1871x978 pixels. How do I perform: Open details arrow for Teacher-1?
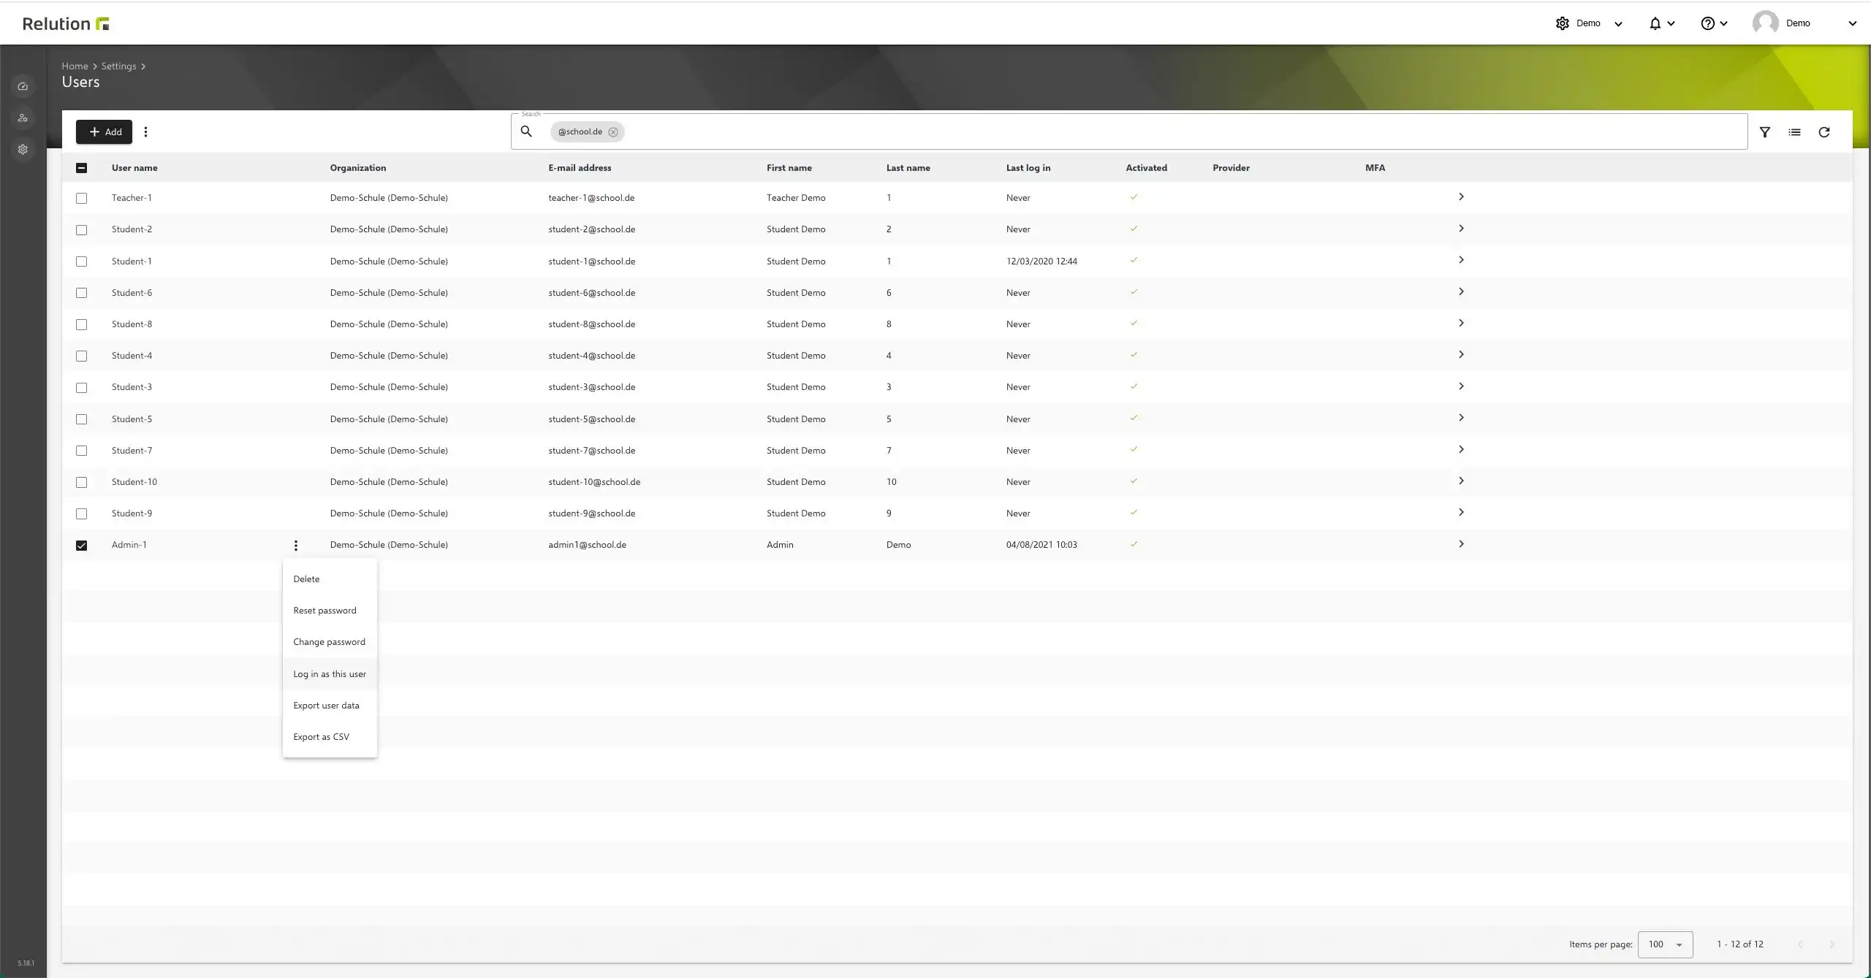coord(1461,197)
